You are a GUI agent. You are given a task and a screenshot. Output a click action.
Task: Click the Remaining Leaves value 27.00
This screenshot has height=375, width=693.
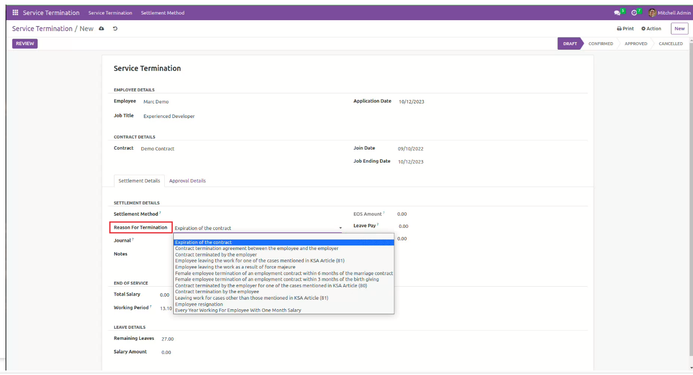168,339
